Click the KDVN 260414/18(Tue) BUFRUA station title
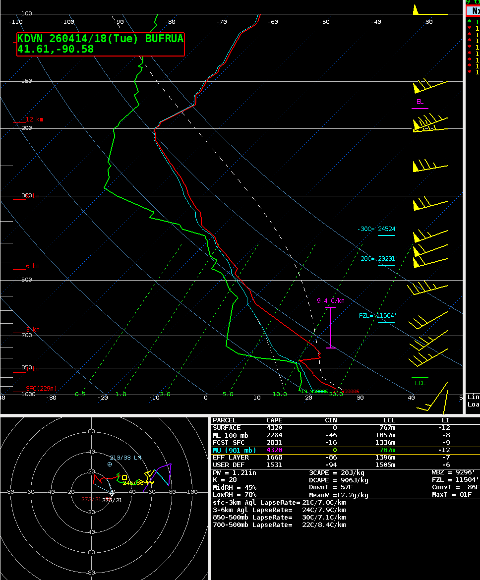Image resolution: width=480 pixels, height=580 pixels. 100,39
